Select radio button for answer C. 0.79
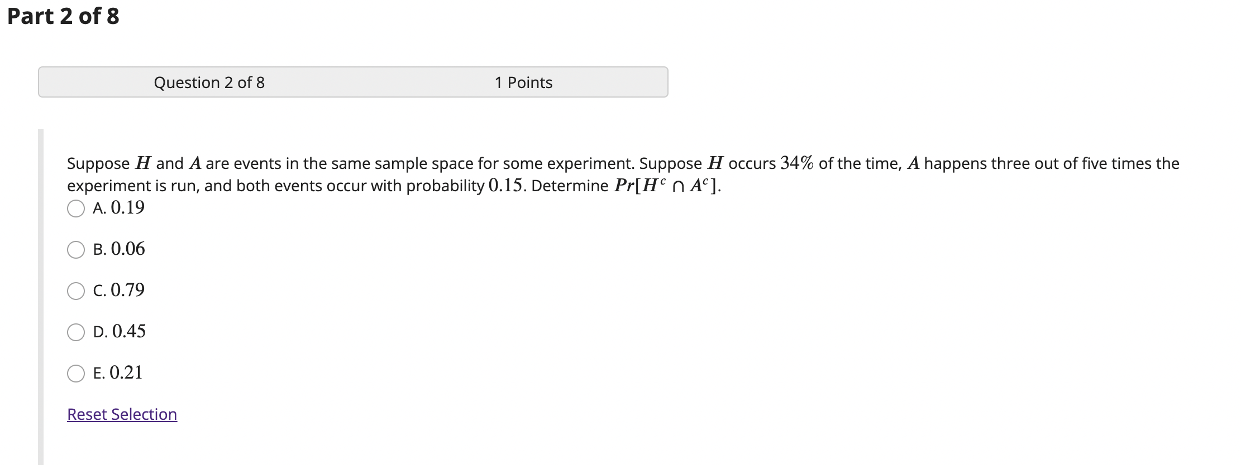Screen dimensions: 1241x465 [76, 291]
